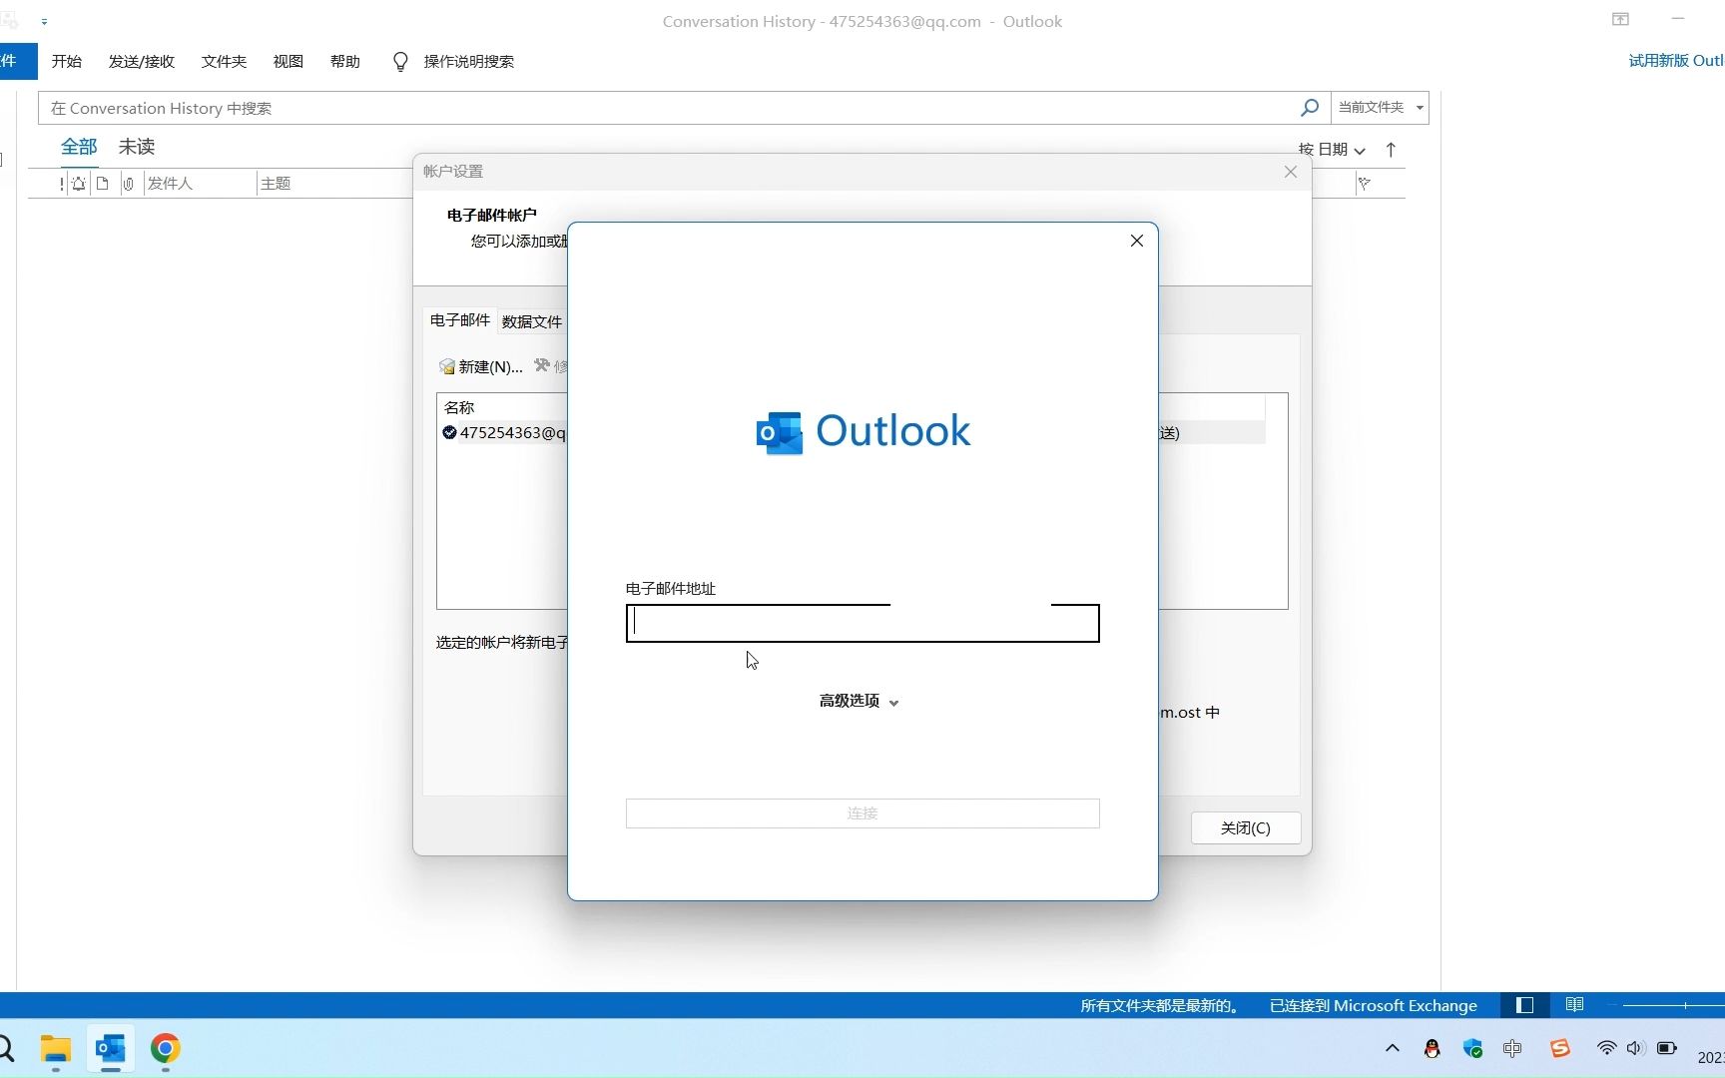Click the 连接 connect button
This screenshot has width=1725, height=1078.
[862, 812]
